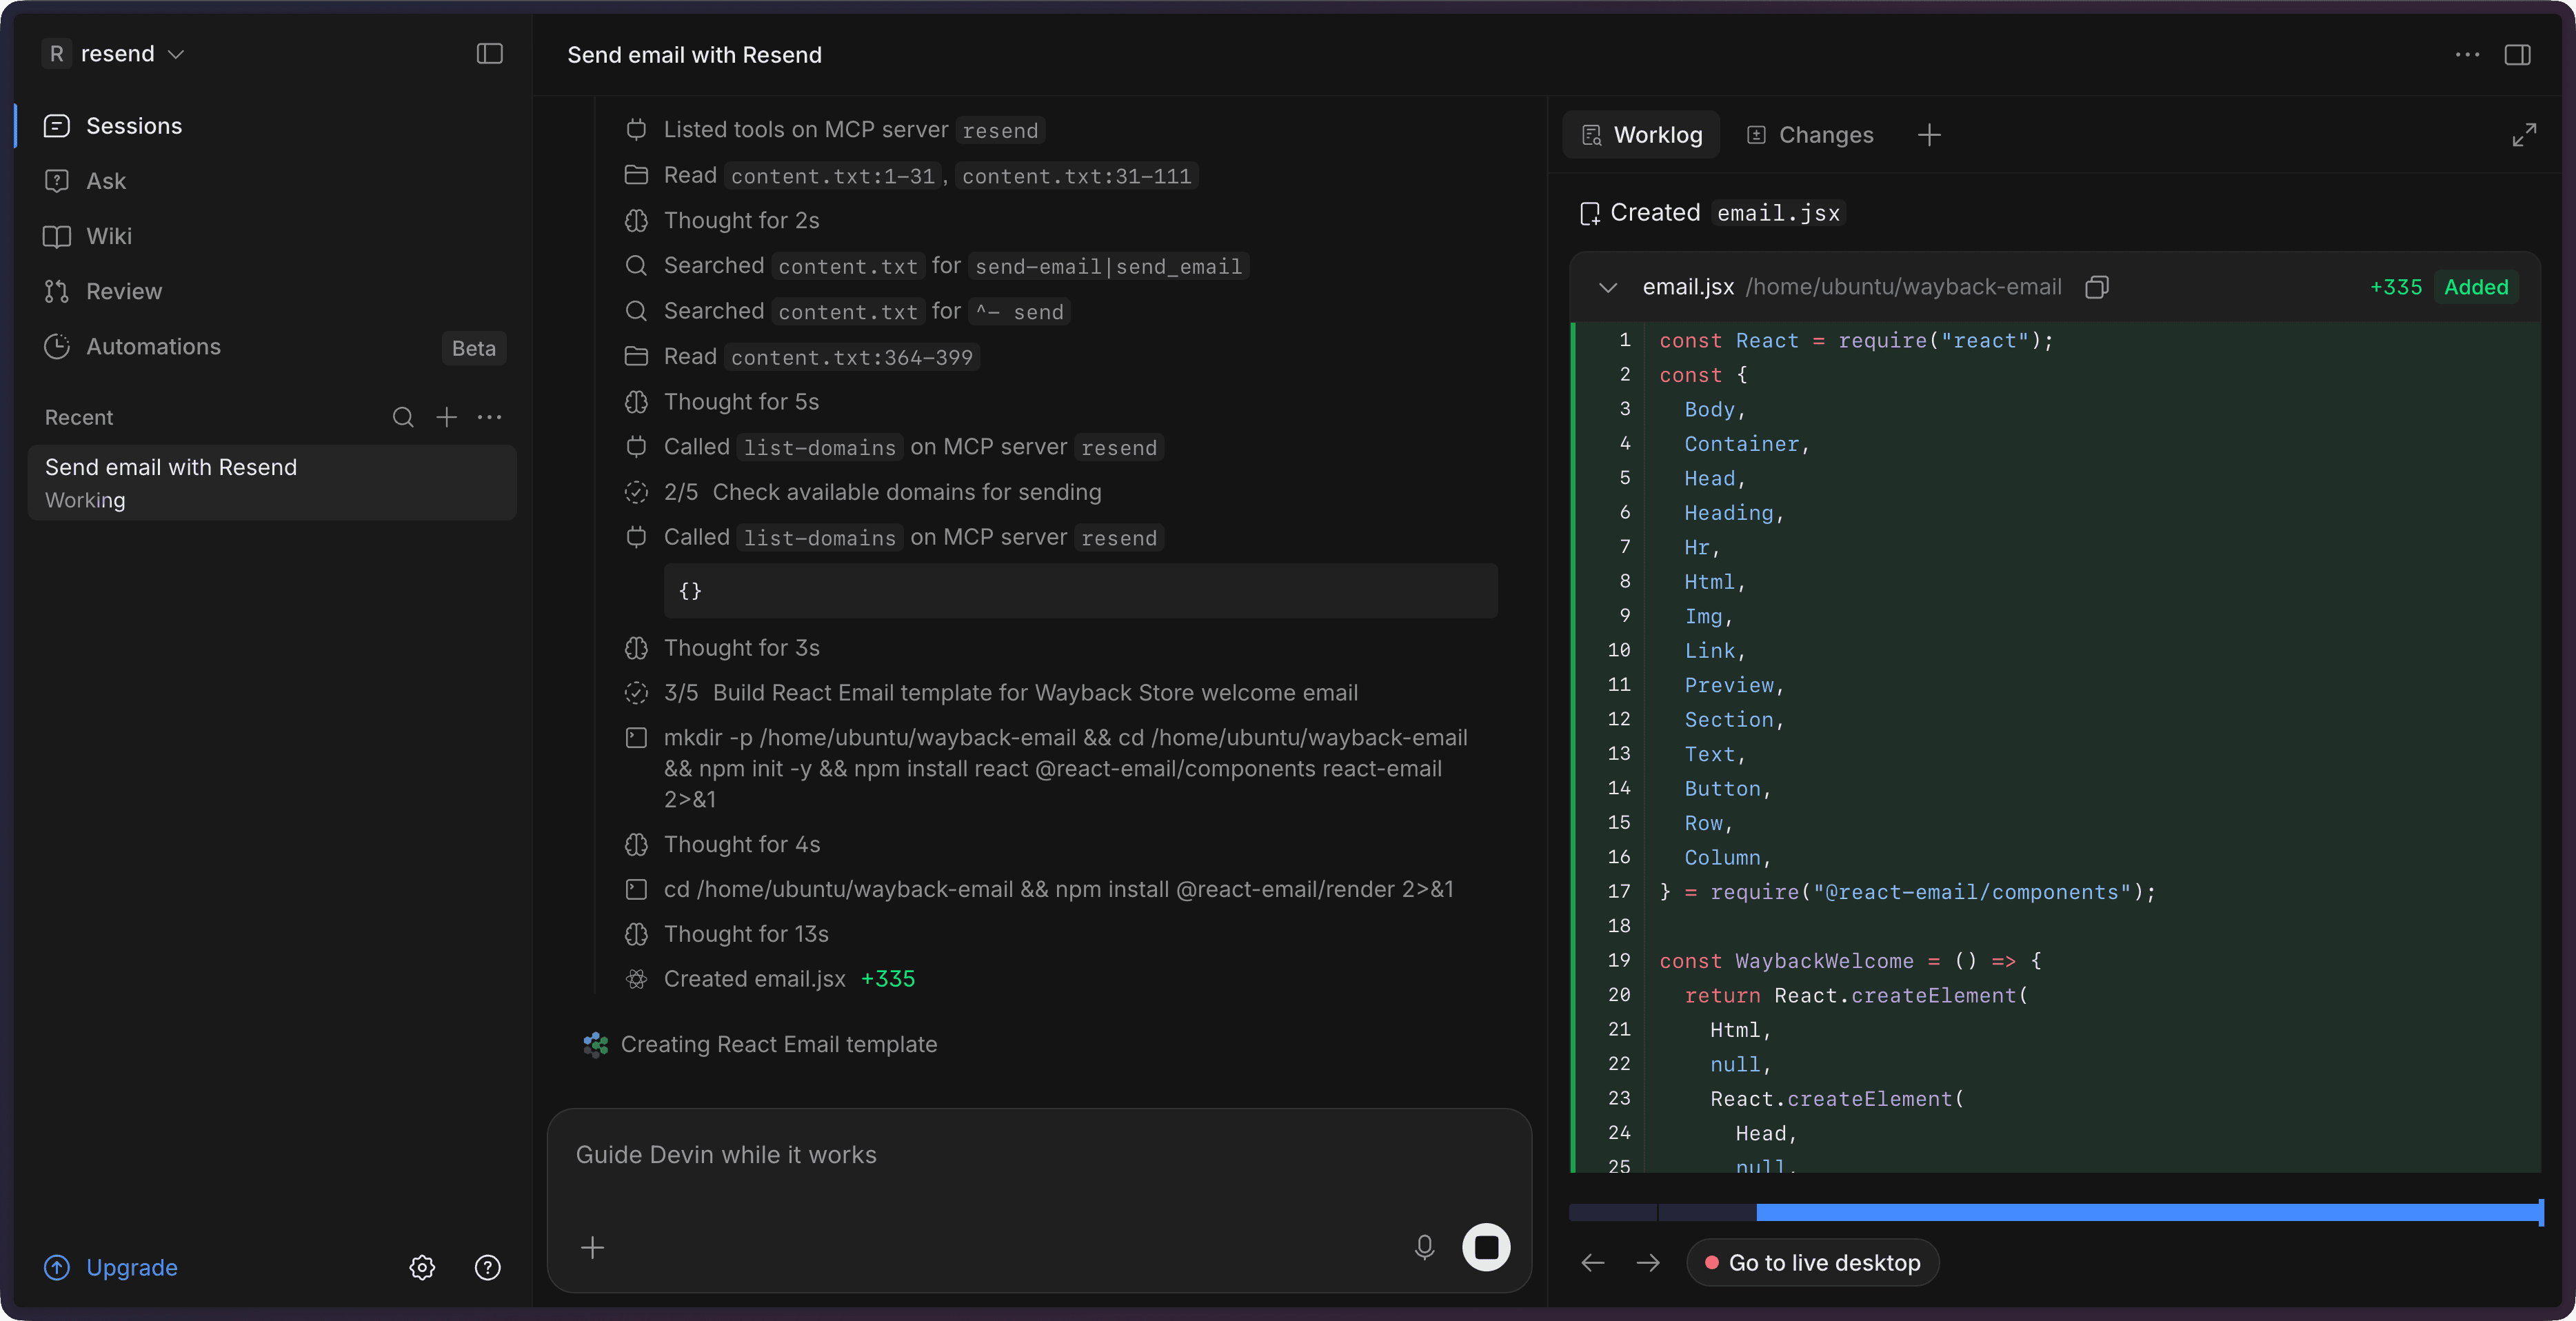Click the email.jsx file name header
The height and width of the screenshot is (1321, 2576).
(x=1688, y=288)
